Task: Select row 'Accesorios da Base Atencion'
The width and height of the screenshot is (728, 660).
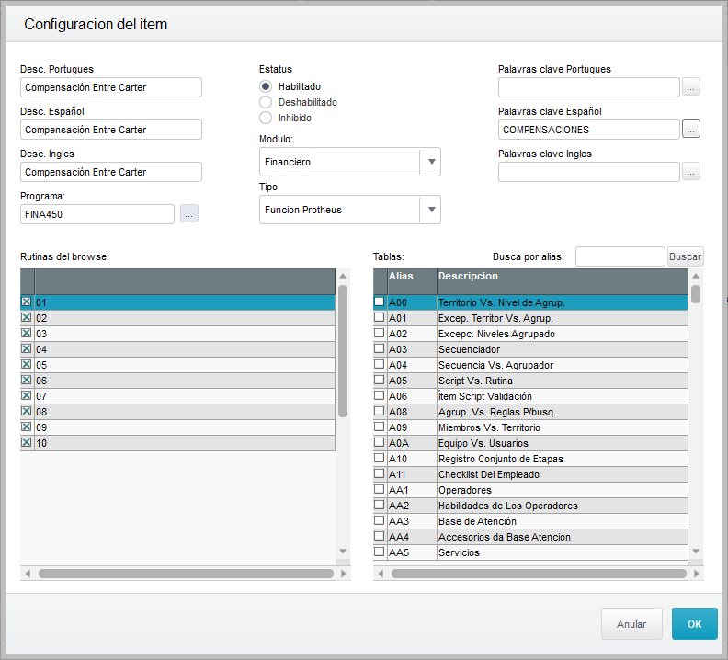Action: click(x=530, y=537)
